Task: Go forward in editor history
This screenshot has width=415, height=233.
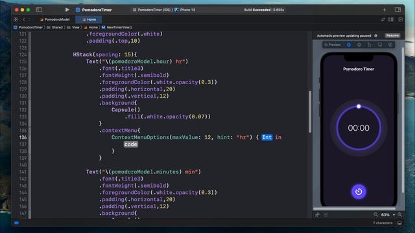Action: [x=29, y=19]
